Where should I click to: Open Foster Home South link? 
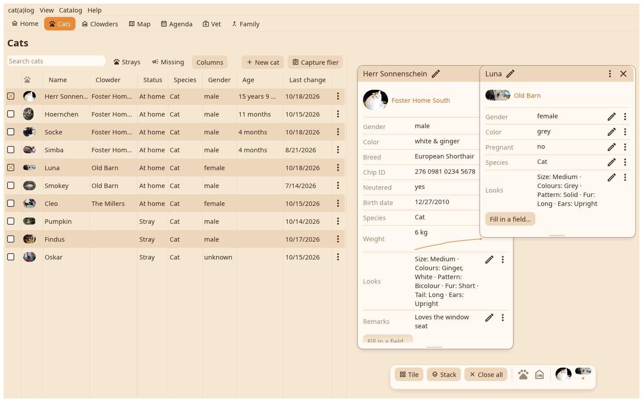(x=421, y=100)
